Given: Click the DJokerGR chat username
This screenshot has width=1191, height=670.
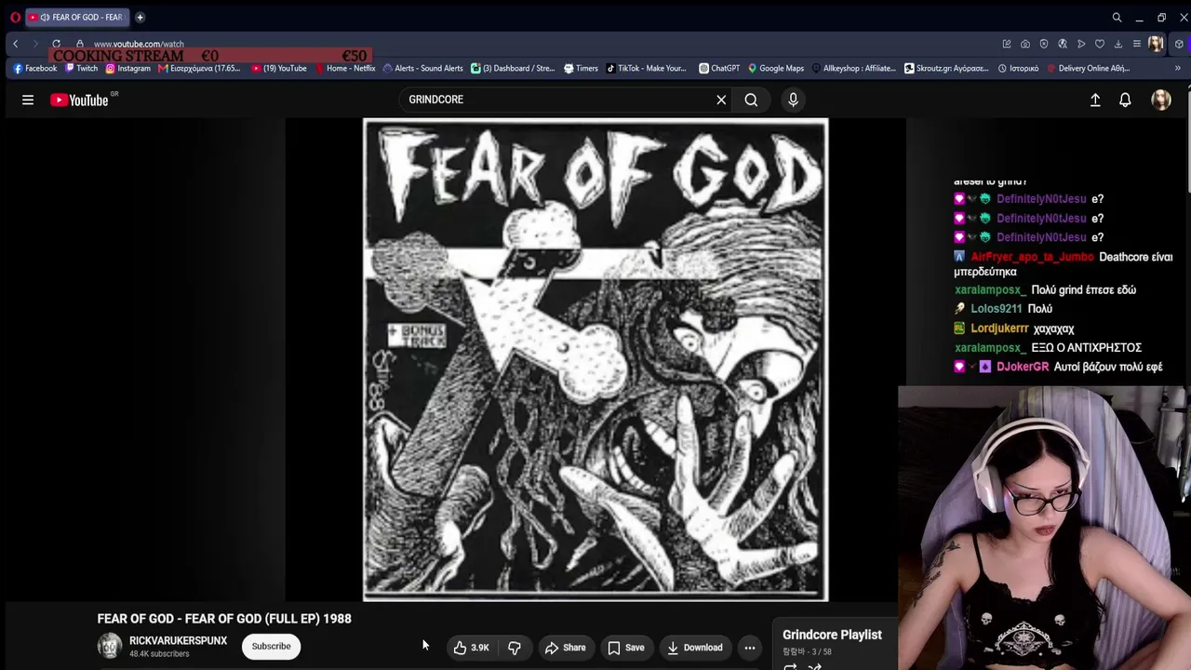Looking at the screenshot, I should (1023, 367).
